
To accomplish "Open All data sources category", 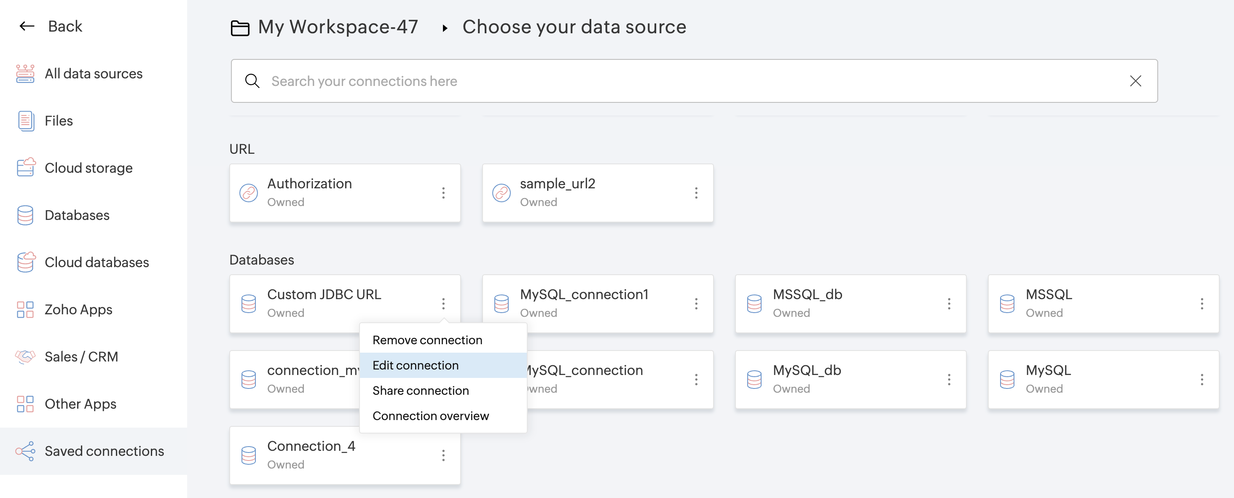I will pos(94,74).
